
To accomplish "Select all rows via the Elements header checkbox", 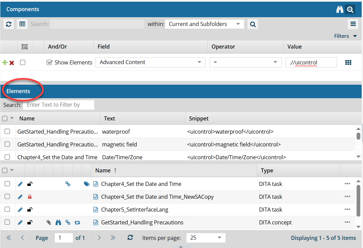I will [x=5, y=118].
